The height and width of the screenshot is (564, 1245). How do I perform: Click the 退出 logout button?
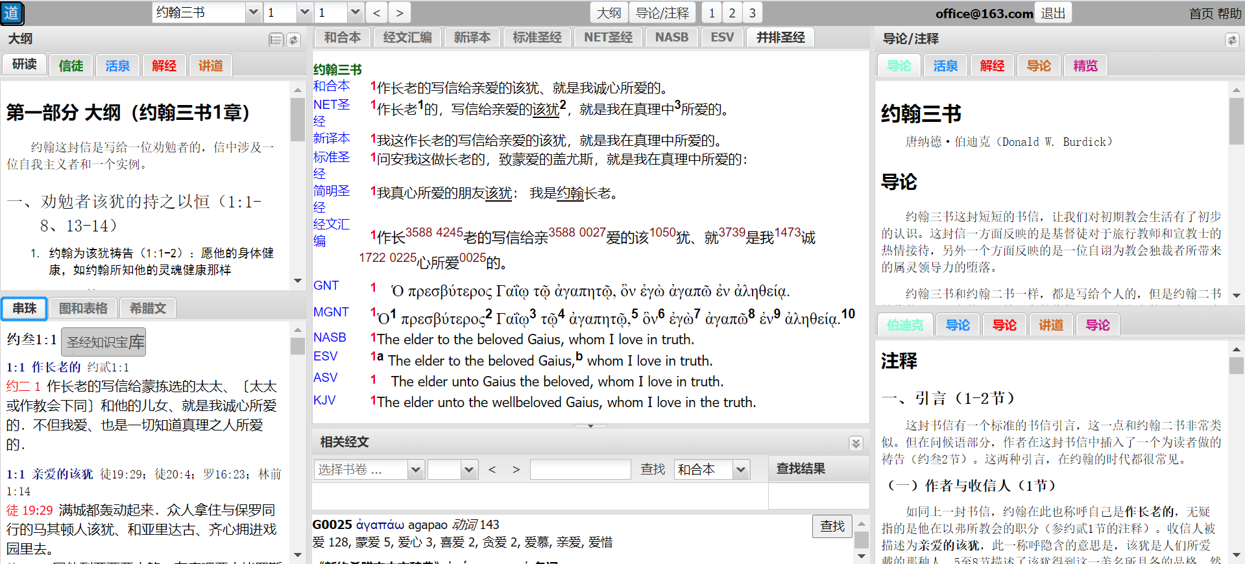(1053, 13)
